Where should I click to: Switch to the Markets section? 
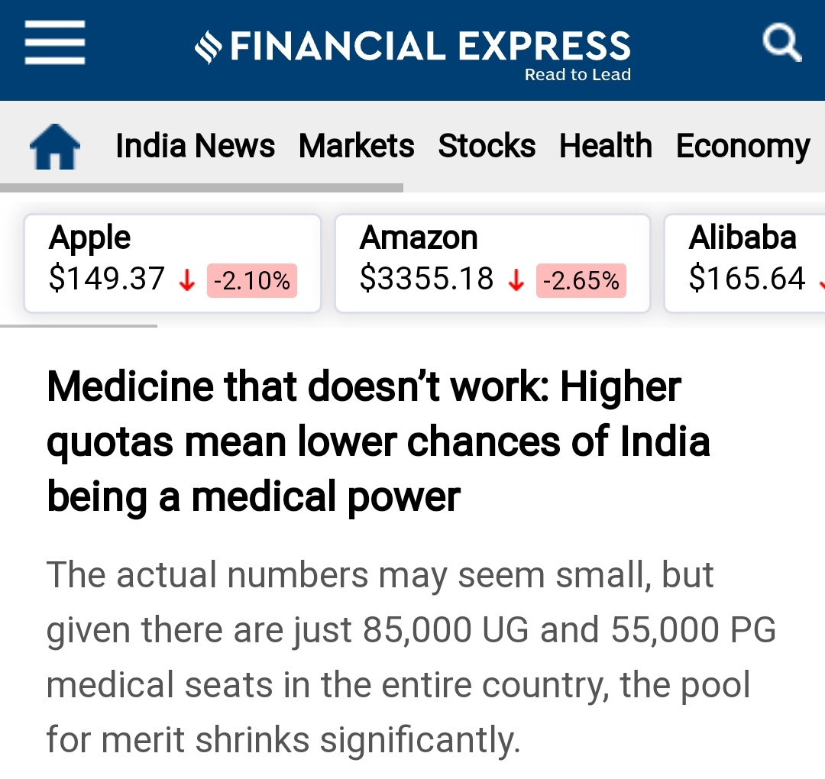click(x=356, y=146)
